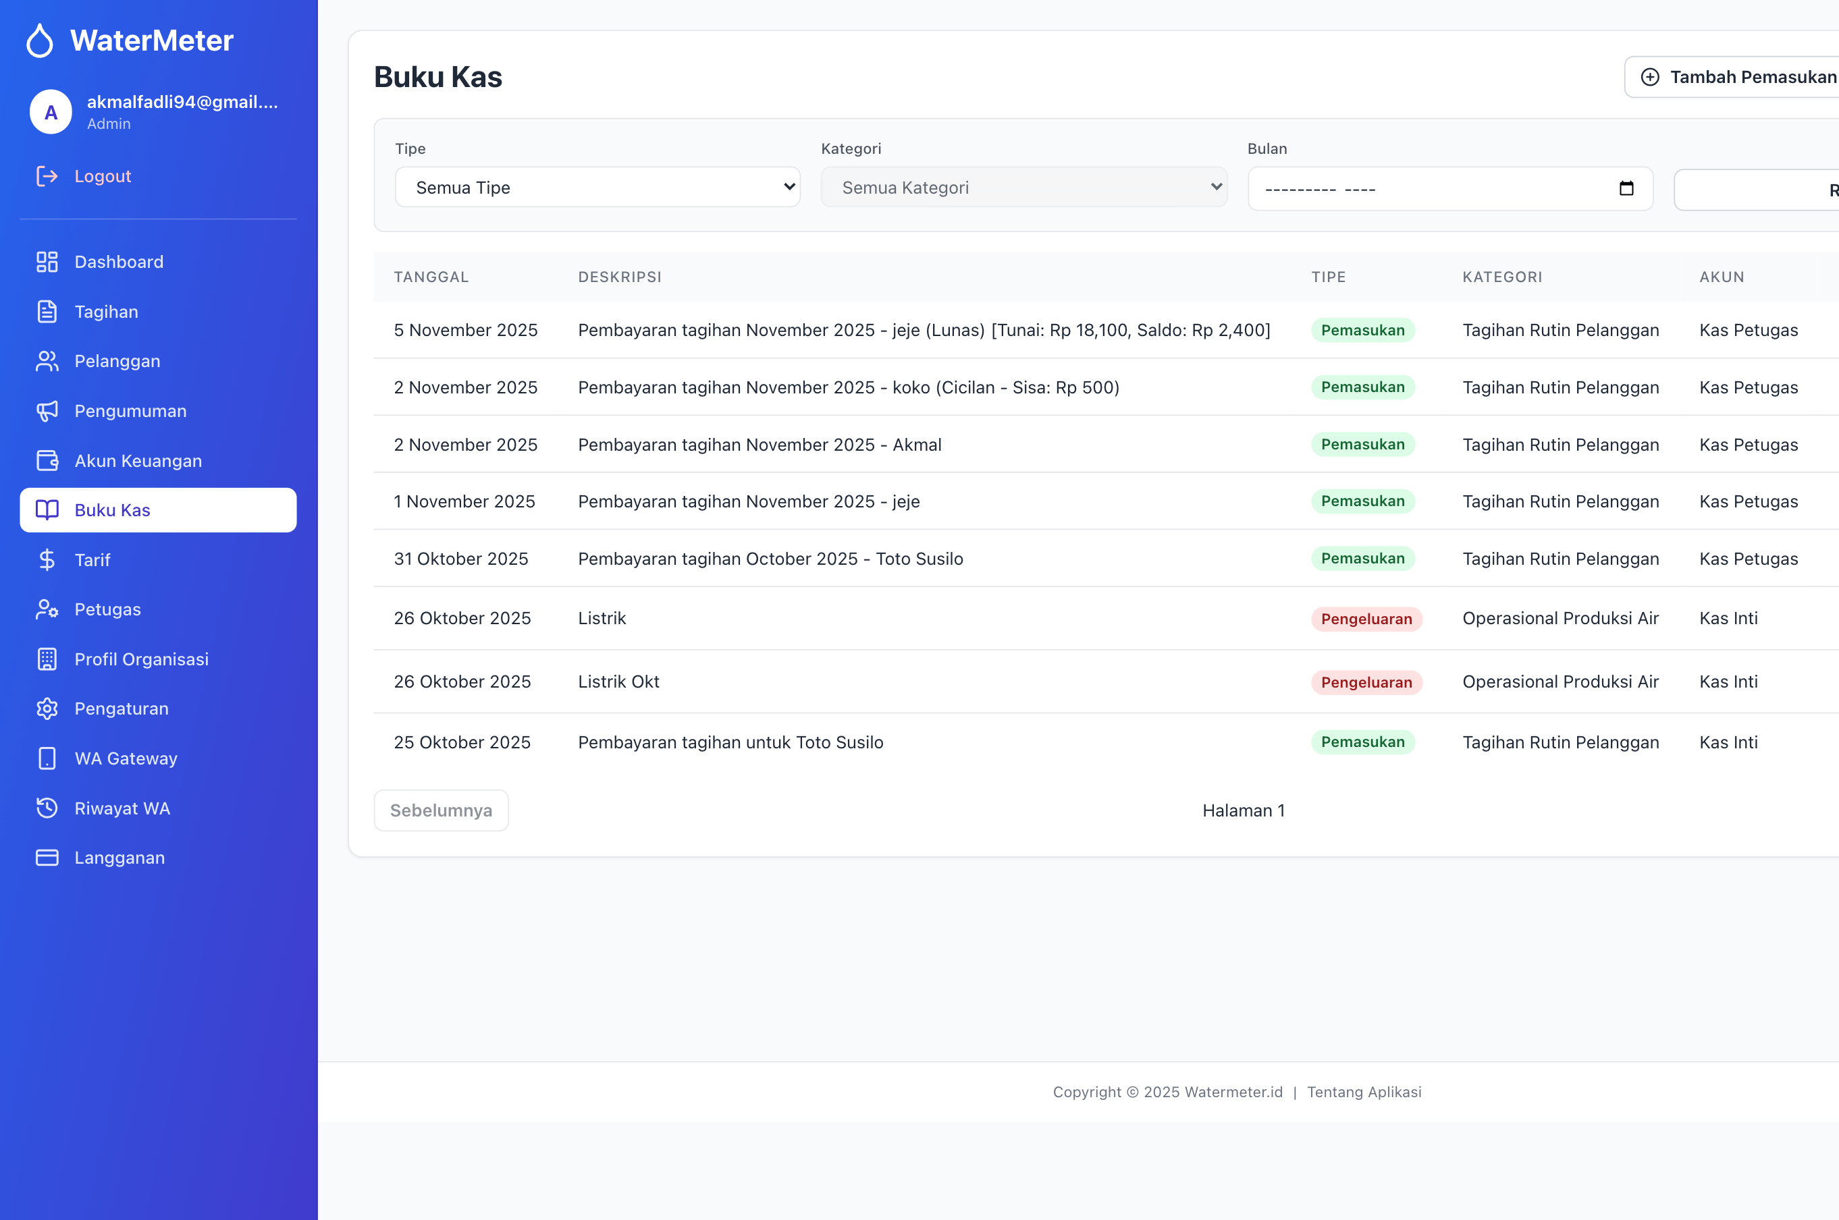Click the Bulan month input field
The width and height of the screenshot is (1839, 1220).
(1450, 188)
